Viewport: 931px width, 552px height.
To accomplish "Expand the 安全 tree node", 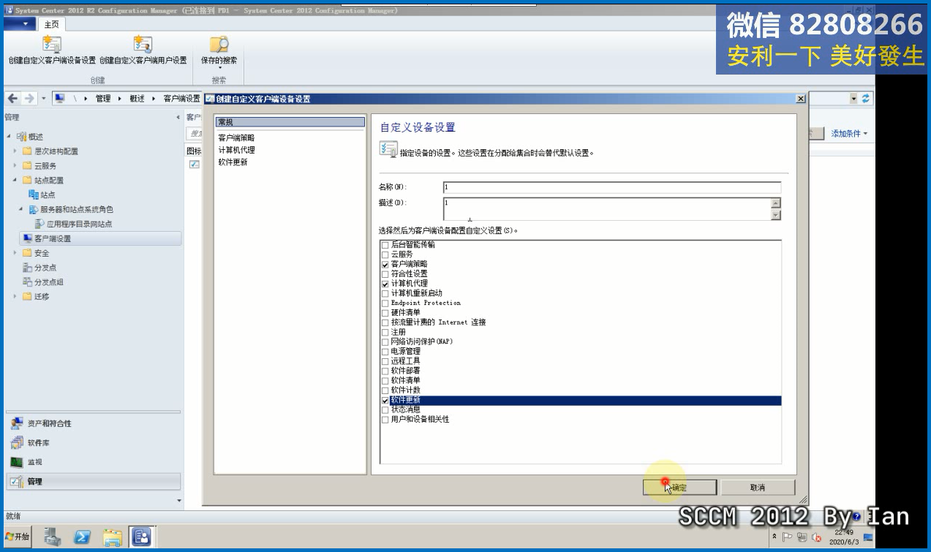I will (15, 253).
